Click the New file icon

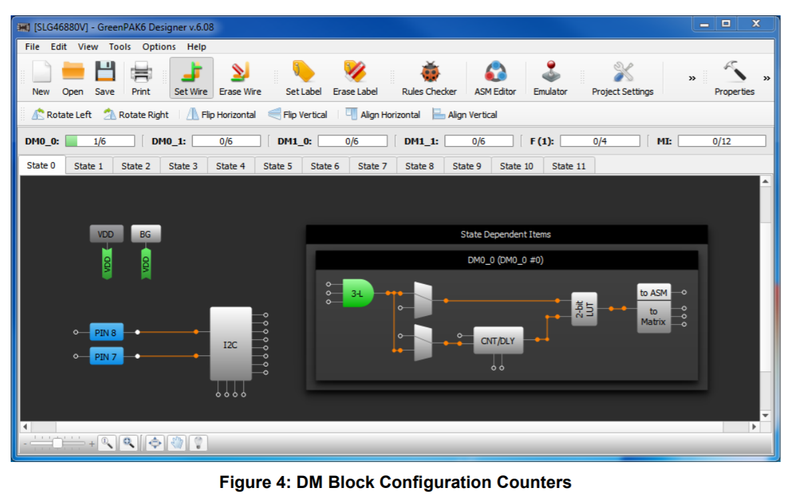tap(41, 77)
